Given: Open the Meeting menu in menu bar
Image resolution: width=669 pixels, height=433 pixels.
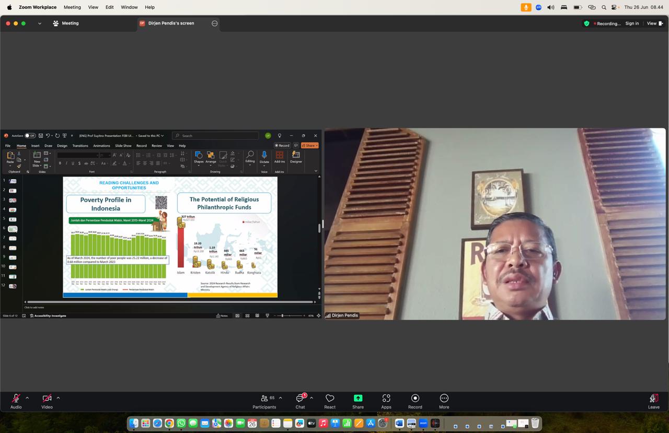Looking at the screenshot, I should click(x=72, y=7).
